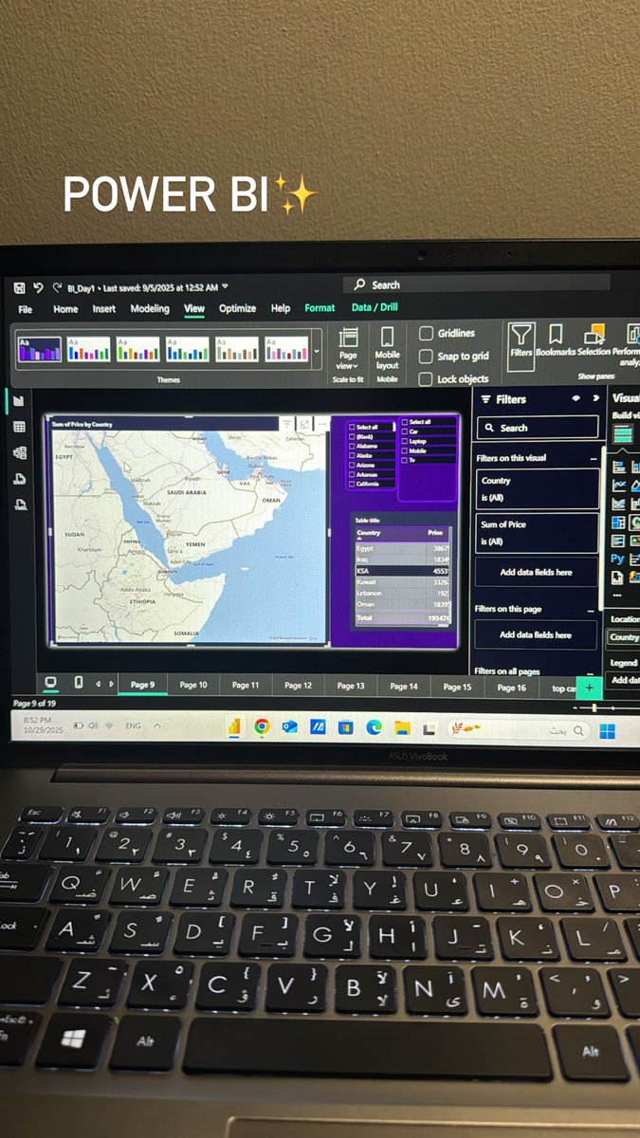
Task: Click the Search field in Filters pane
Action: (x=538, y=428)
